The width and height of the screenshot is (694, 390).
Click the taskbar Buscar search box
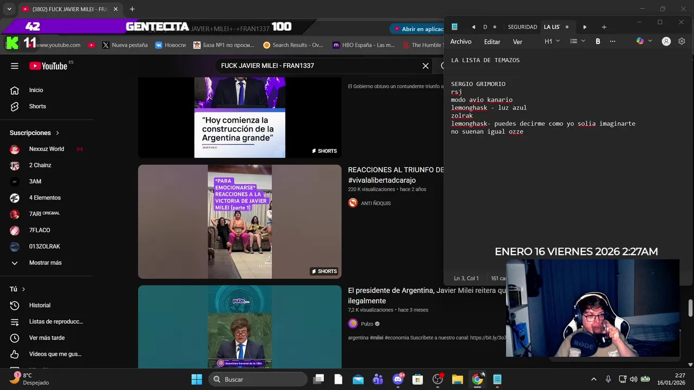tap(258, 379)
